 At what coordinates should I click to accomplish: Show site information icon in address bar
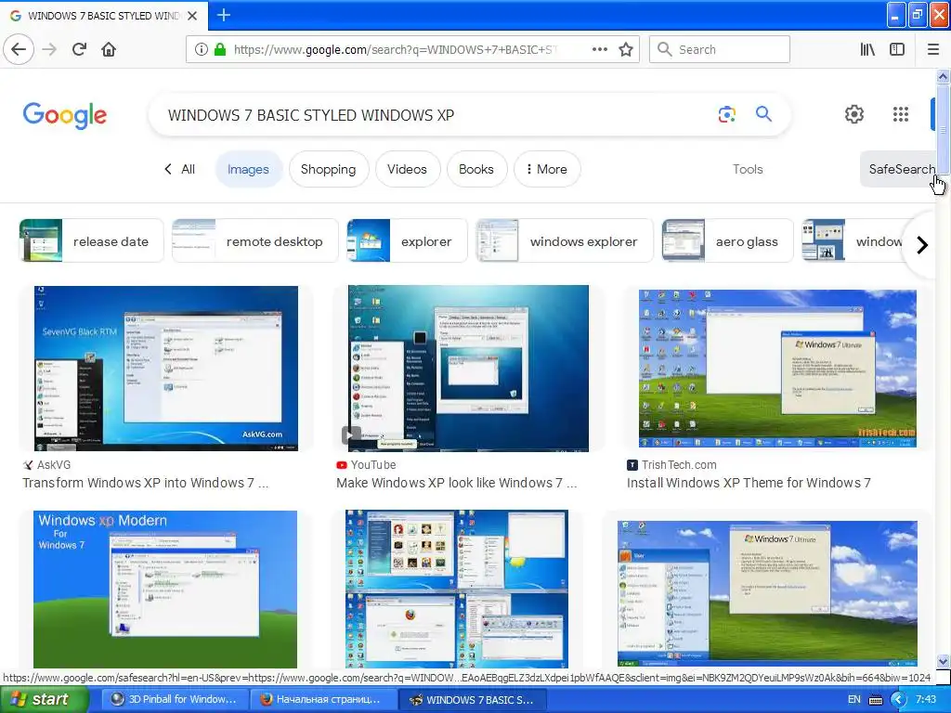coord(202,49)
